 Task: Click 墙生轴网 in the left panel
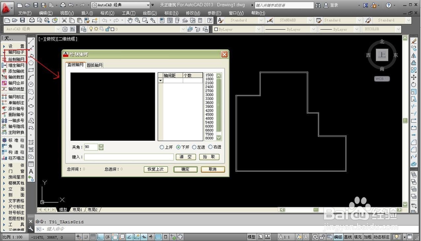coord(14,65)
